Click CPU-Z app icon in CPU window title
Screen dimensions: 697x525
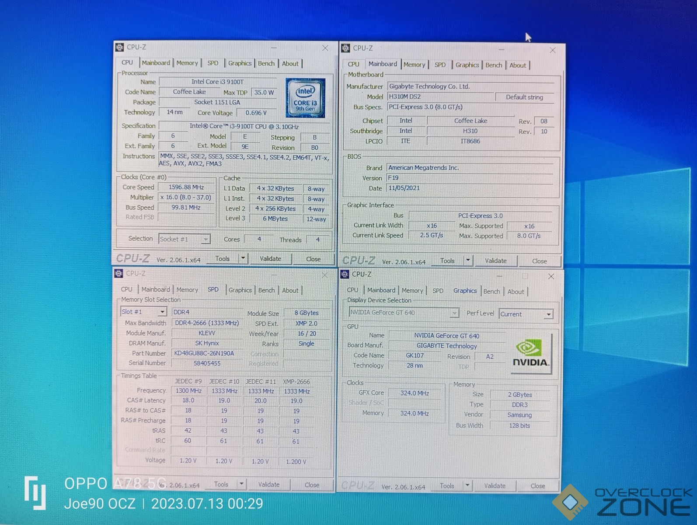pos(119,47)
